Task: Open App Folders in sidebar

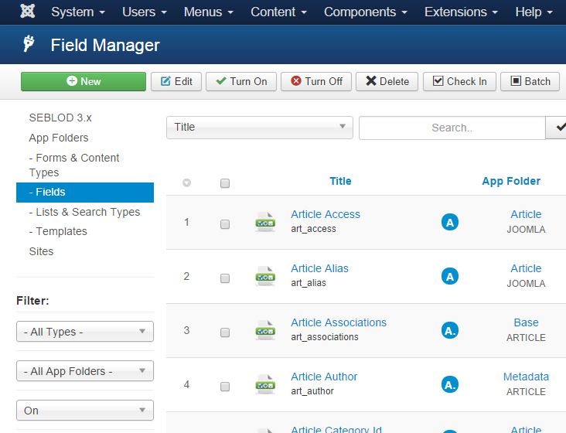Action: click(x=59, y=138)
